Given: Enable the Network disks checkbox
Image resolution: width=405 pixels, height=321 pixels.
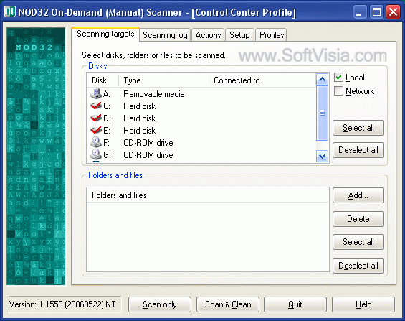Looking at the screenshot, I should (x=338, y=90).
